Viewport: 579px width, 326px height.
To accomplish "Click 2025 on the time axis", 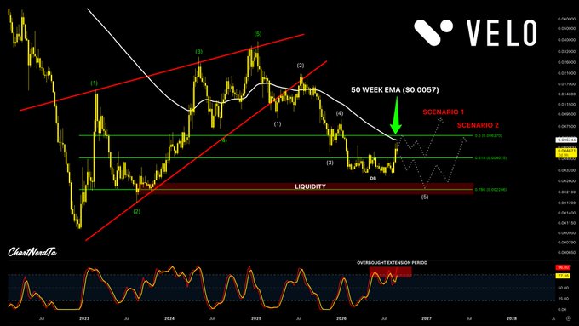I will 256,318.
